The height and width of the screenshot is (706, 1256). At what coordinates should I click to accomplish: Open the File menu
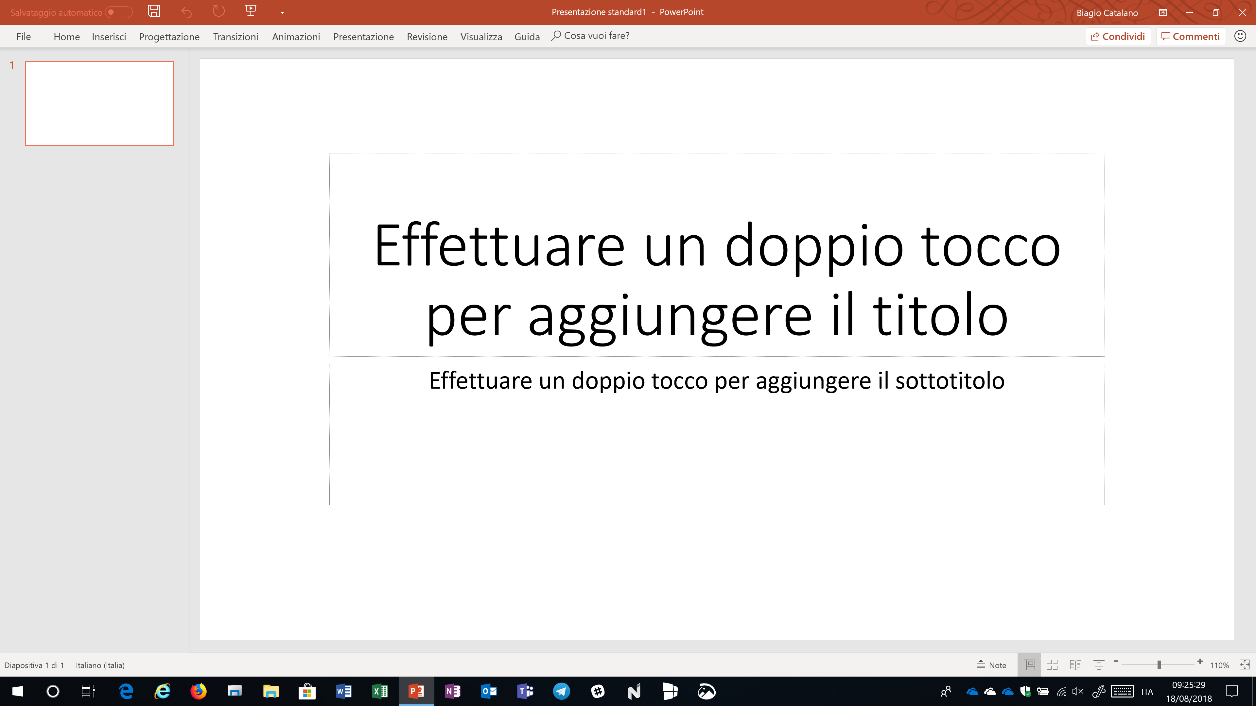24,37
